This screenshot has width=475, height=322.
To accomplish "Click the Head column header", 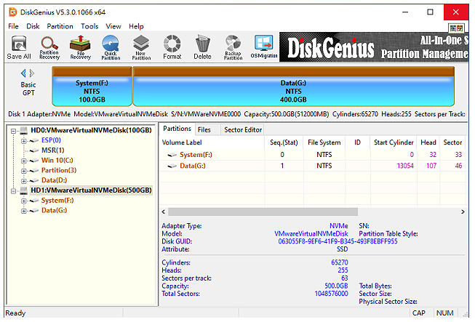I will pyautogui.click(x=428, y=142).
